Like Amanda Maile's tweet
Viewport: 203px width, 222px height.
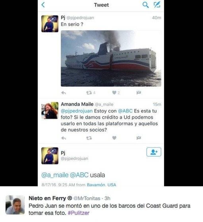pyautogui.click(x=114, y=138)
